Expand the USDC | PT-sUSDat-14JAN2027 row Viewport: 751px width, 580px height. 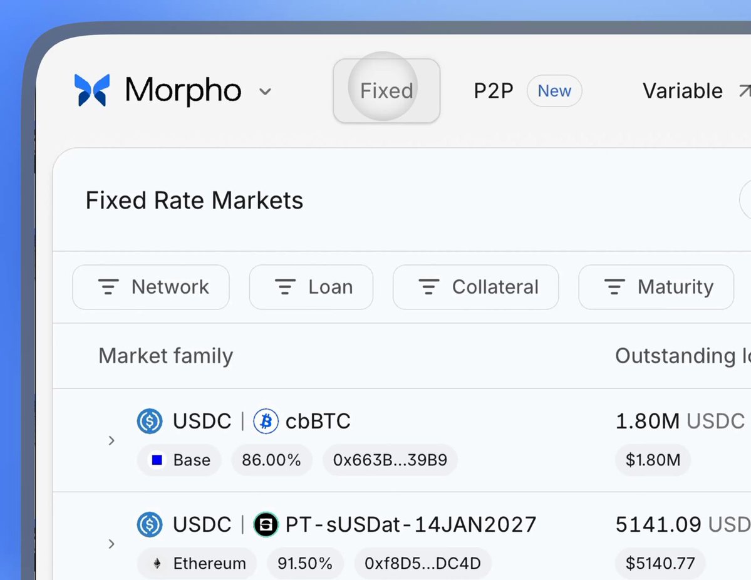(x=111, y=544)
